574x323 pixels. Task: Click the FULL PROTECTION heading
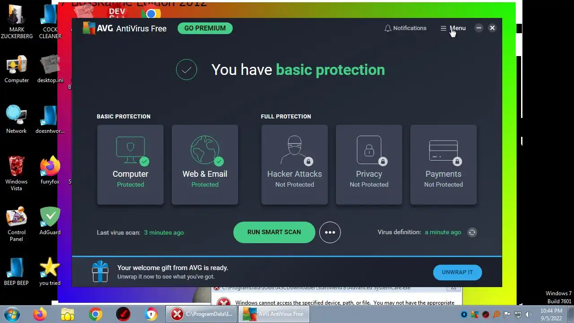click(286, 117)
